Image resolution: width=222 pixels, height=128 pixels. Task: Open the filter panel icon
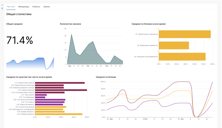click(x=2, y=9)
